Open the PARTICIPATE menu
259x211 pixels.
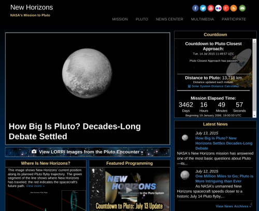point(234,19)
